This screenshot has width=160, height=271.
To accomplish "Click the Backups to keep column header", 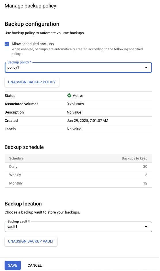I will [x=135, y=158].
